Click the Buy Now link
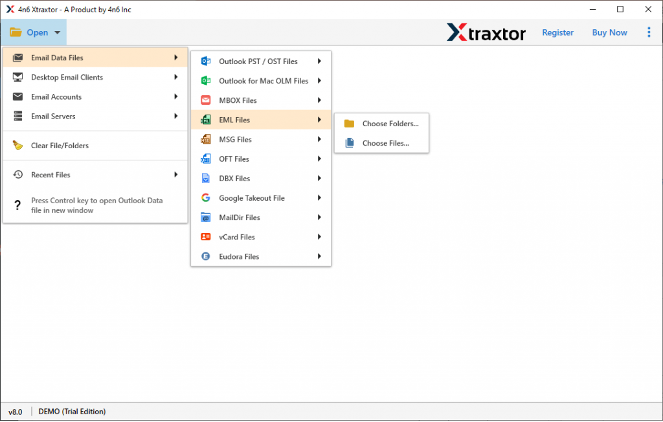 [x=609, y=32]
